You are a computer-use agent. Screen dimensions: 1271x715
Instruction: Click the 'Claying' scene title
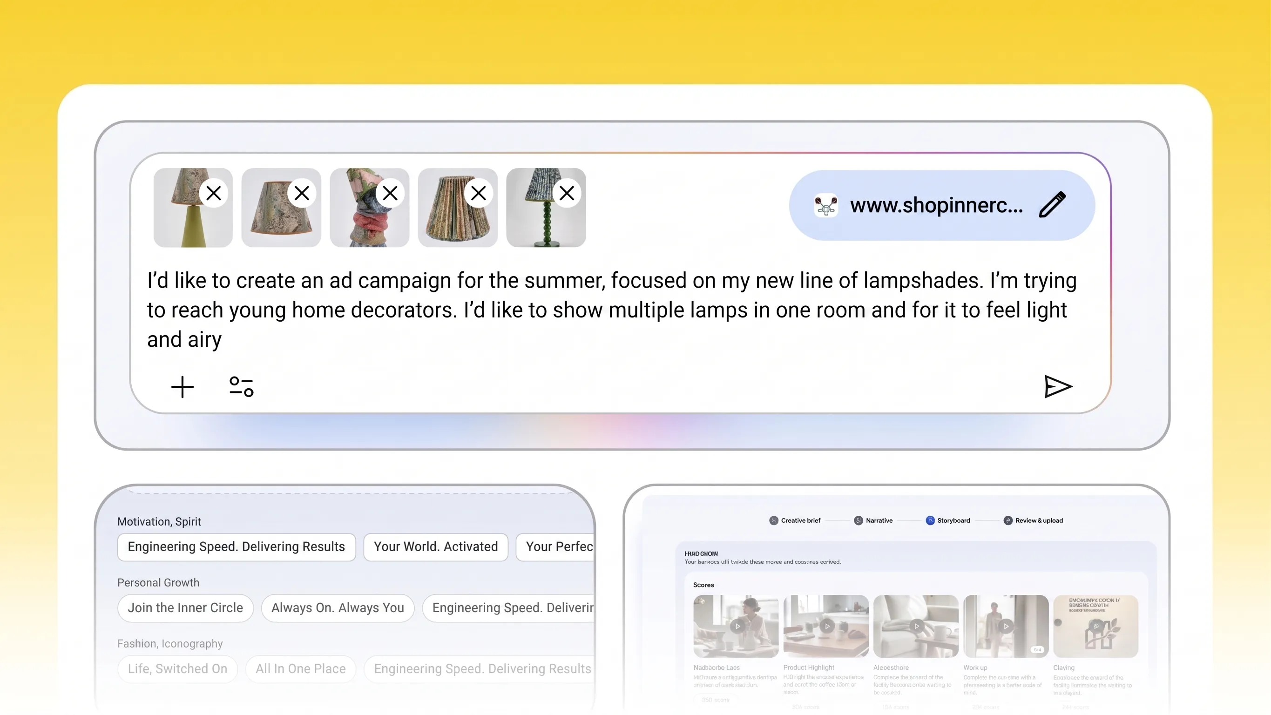click(x=1064, y=668)
